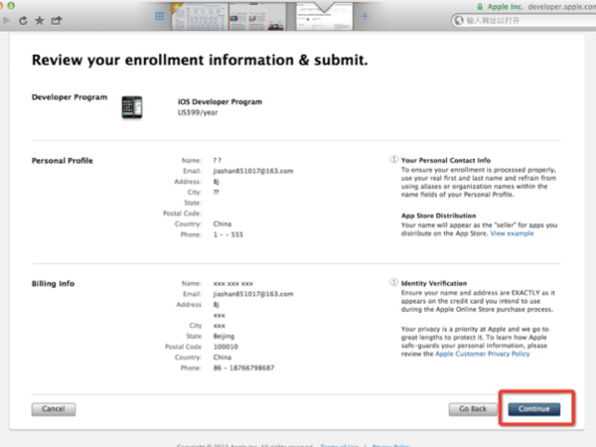596x447 pixels.
Task: Click iOS Developer Program title text
Action: click(x=221, y=102)
